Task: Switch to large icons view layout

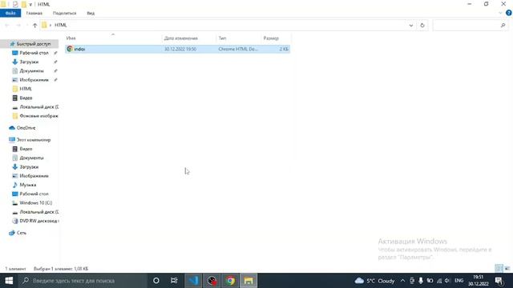Action: coord(507,269)
